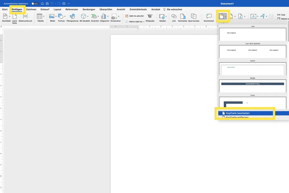The image size is (289, 193).
Task: Click the home icon in title bar
Action: click(x=42, y=3)
